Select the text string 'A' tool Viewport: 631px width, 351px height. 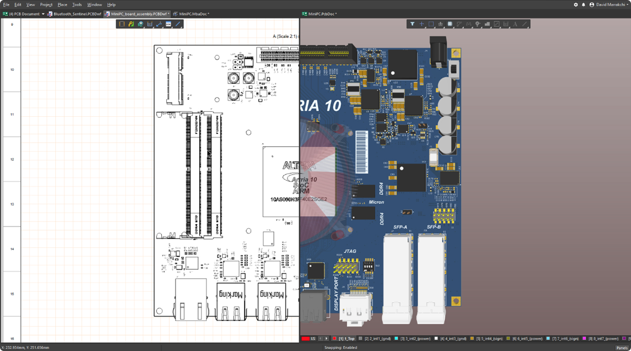point(515,24)
